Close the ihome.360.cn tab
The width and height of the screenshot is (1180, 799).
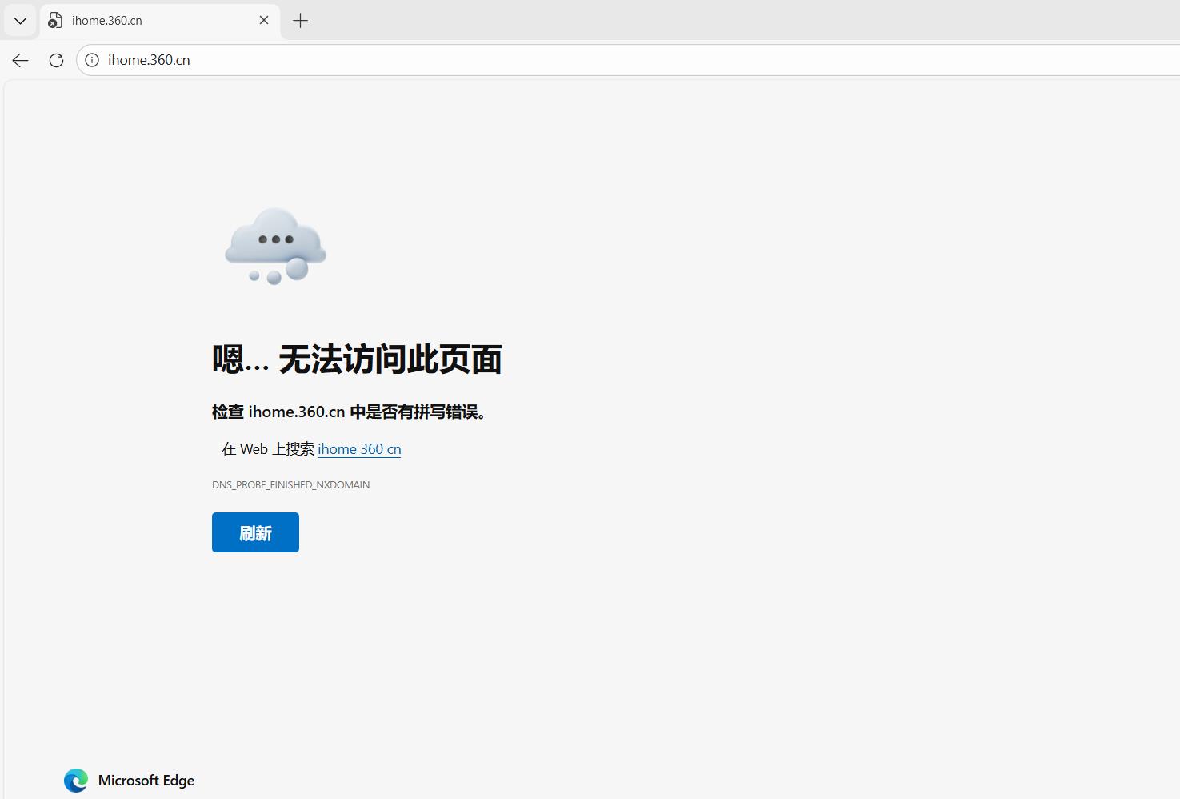(264, 20)
